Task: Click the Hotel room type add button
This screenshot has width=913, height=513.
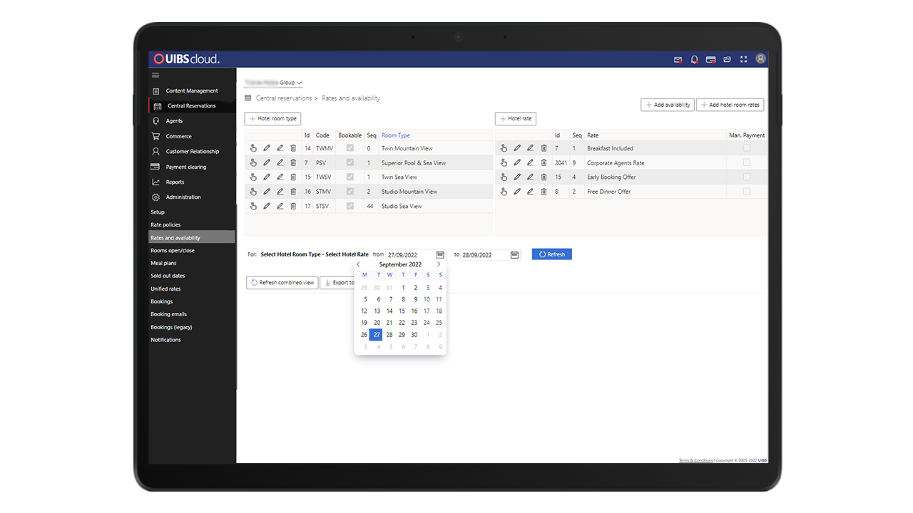Action: [272, 118]
